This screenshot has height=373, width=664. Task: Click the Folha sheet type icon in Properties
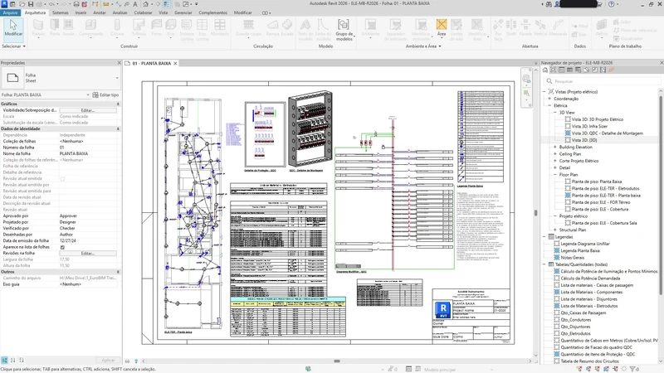click(12, 78)
